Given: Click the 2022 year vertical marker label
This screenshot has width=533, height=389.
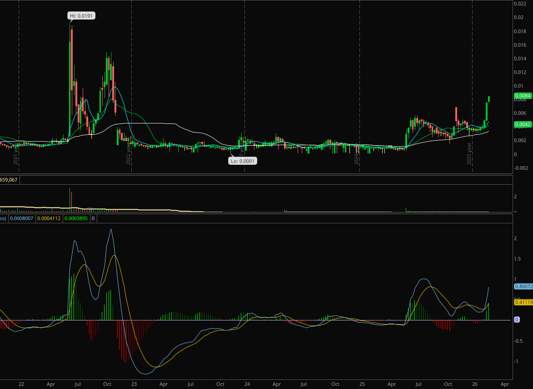Looking at the screenshot, I should [x=128, y=154].
